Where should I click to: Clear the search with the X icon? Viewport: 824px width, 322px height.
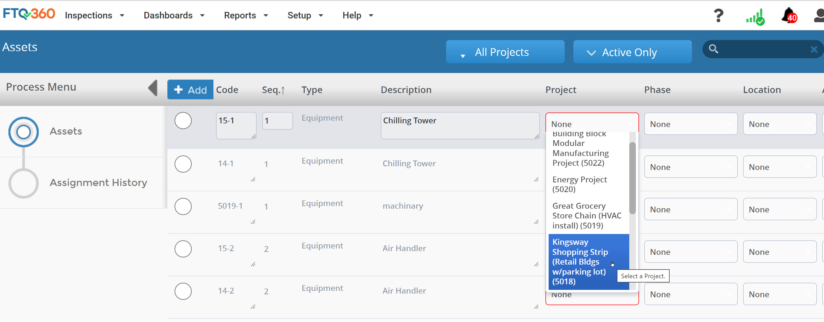pyautogui.click(x=814, y=49)
